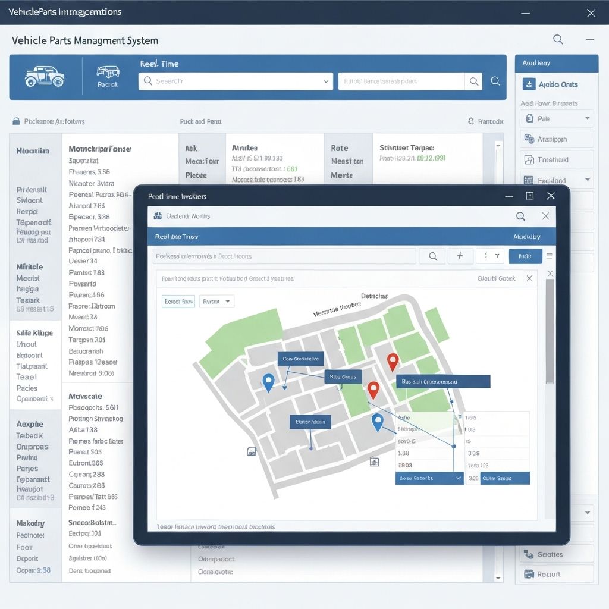This screenshot has width=609, height=609.
Task: Click the lock icon beside Pluckeare Ar.foitwrs
Action: [16, 121]
